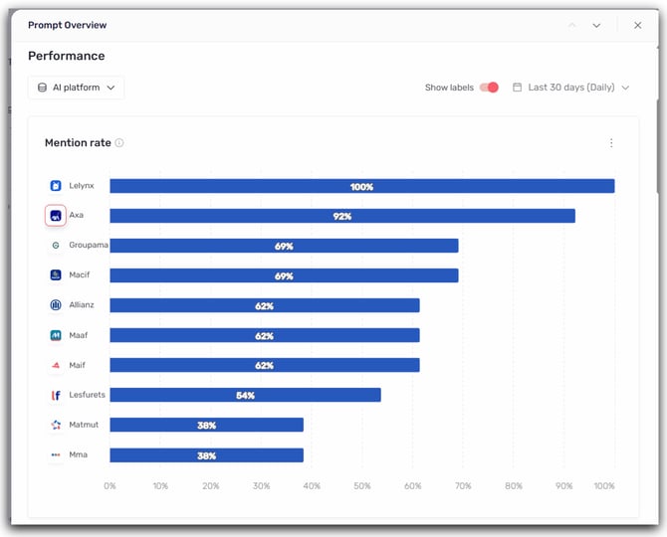The width and height of the screenshot is (667, 537).
Task: Click the Groupama 69% mention rate bar
Action: [x=284, y=246]
